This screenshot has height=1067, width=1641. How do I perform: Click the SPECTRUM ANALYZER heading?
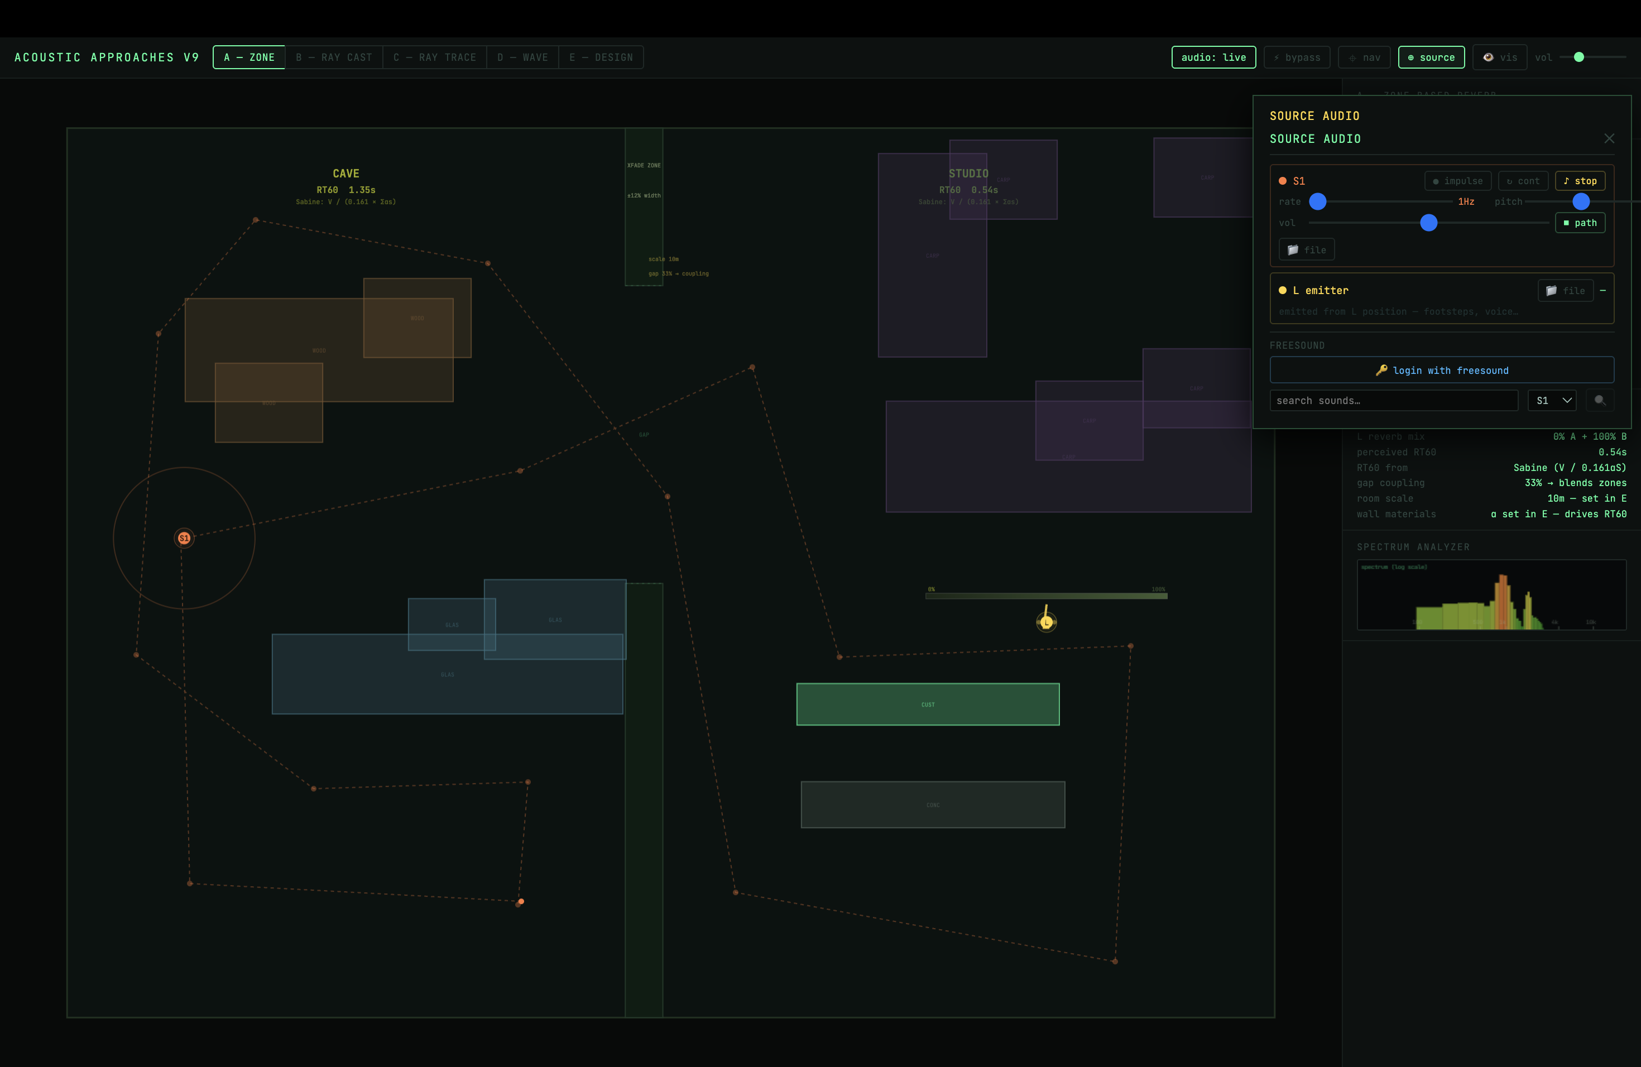[1413, 546]
